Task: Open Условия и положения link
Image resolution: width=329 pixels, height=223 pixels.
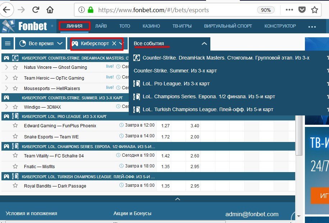Action: point(31,213)
